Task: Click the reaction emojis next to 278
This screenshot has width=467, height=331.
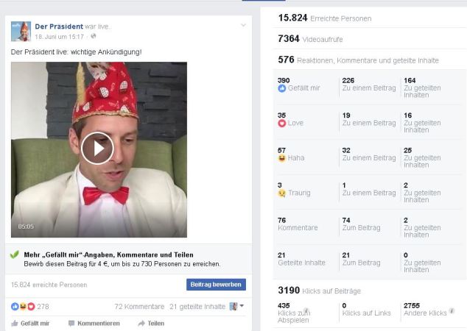Action: click(23, 307)
